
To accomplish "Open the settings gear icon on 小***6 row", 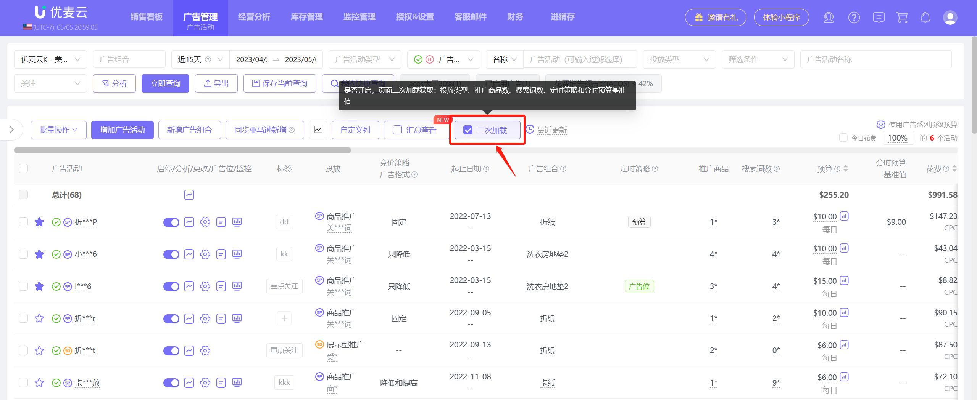I will (205, 254).
